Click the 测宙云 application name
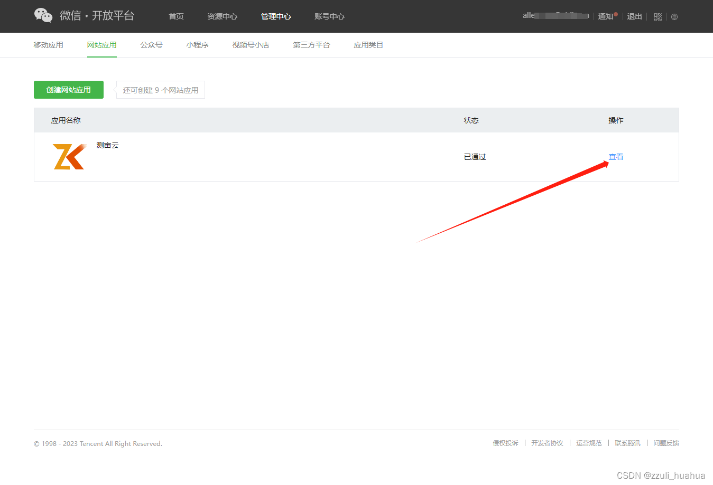Image resolution: width=713 pixels, height=485 pixels. [107, 145]
